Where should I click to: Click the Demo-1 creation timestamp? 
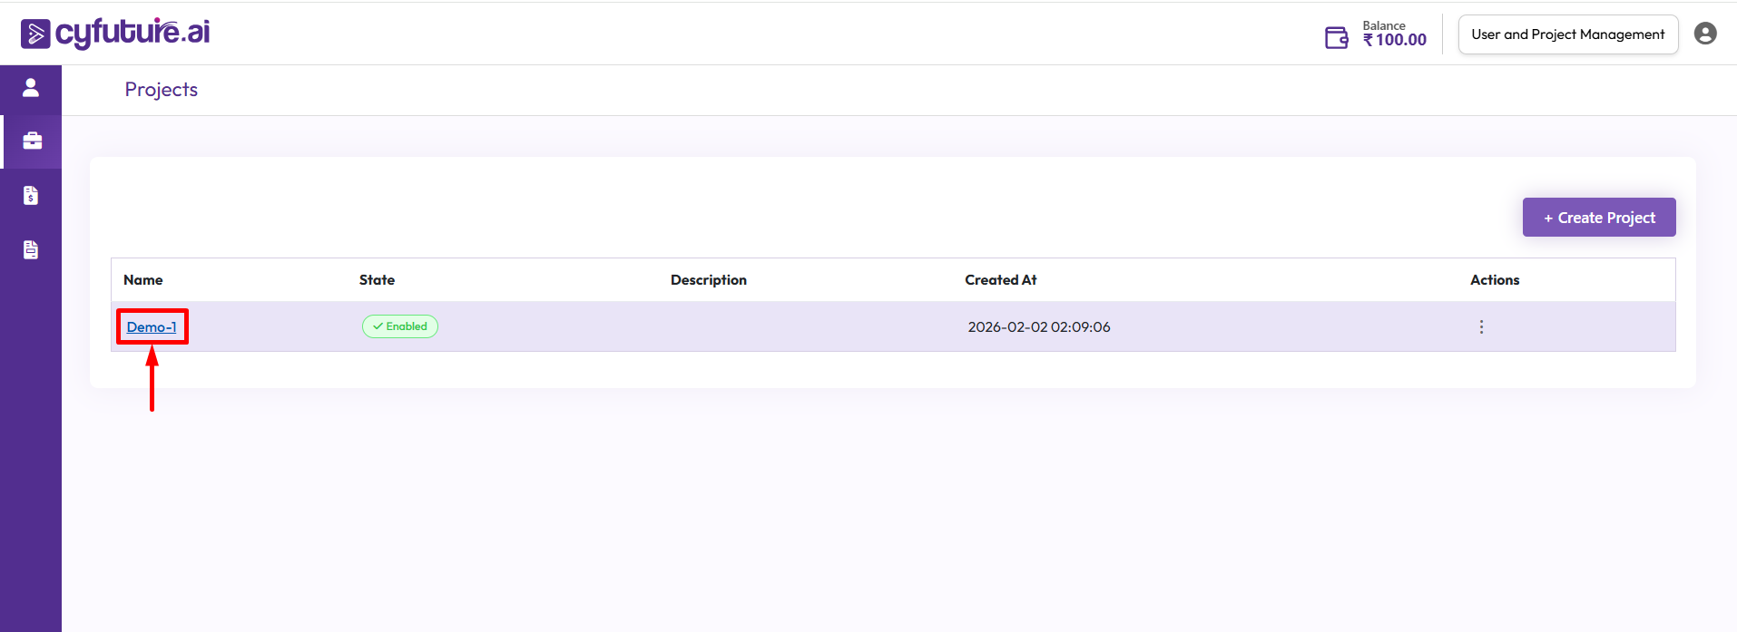1038,327
